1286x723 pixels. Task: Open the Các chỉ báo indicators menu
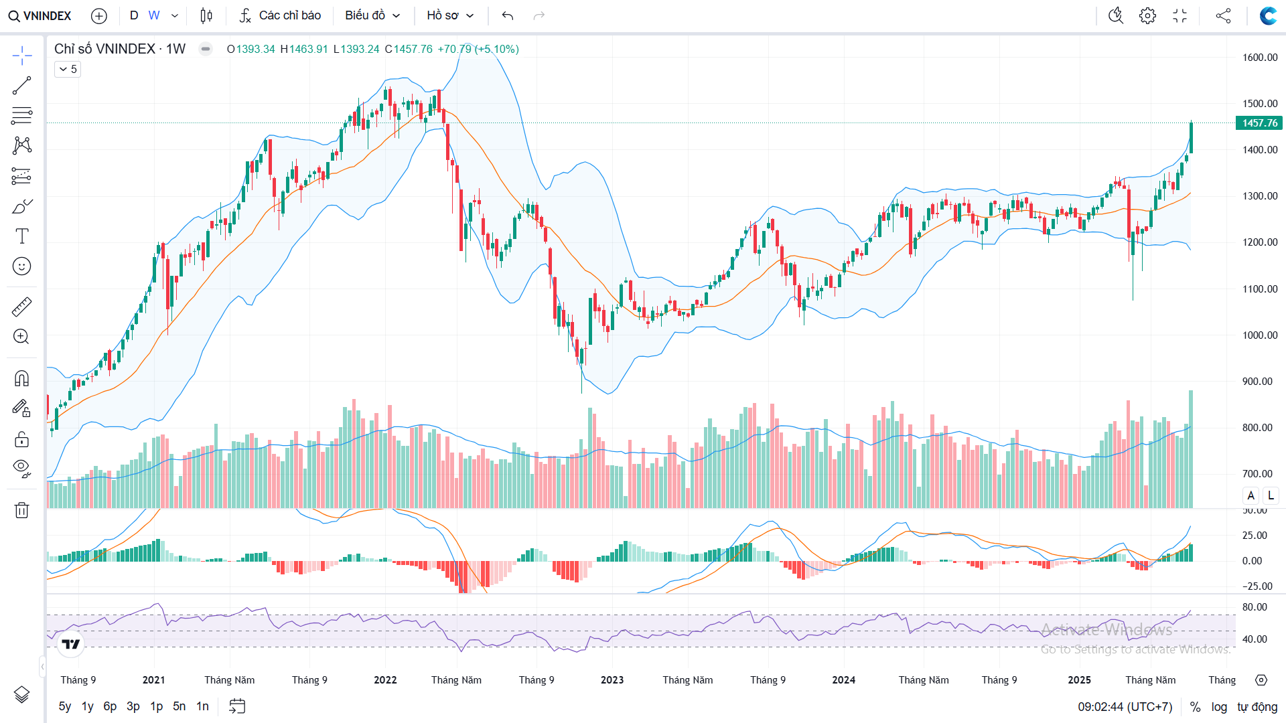pos(280,15)
